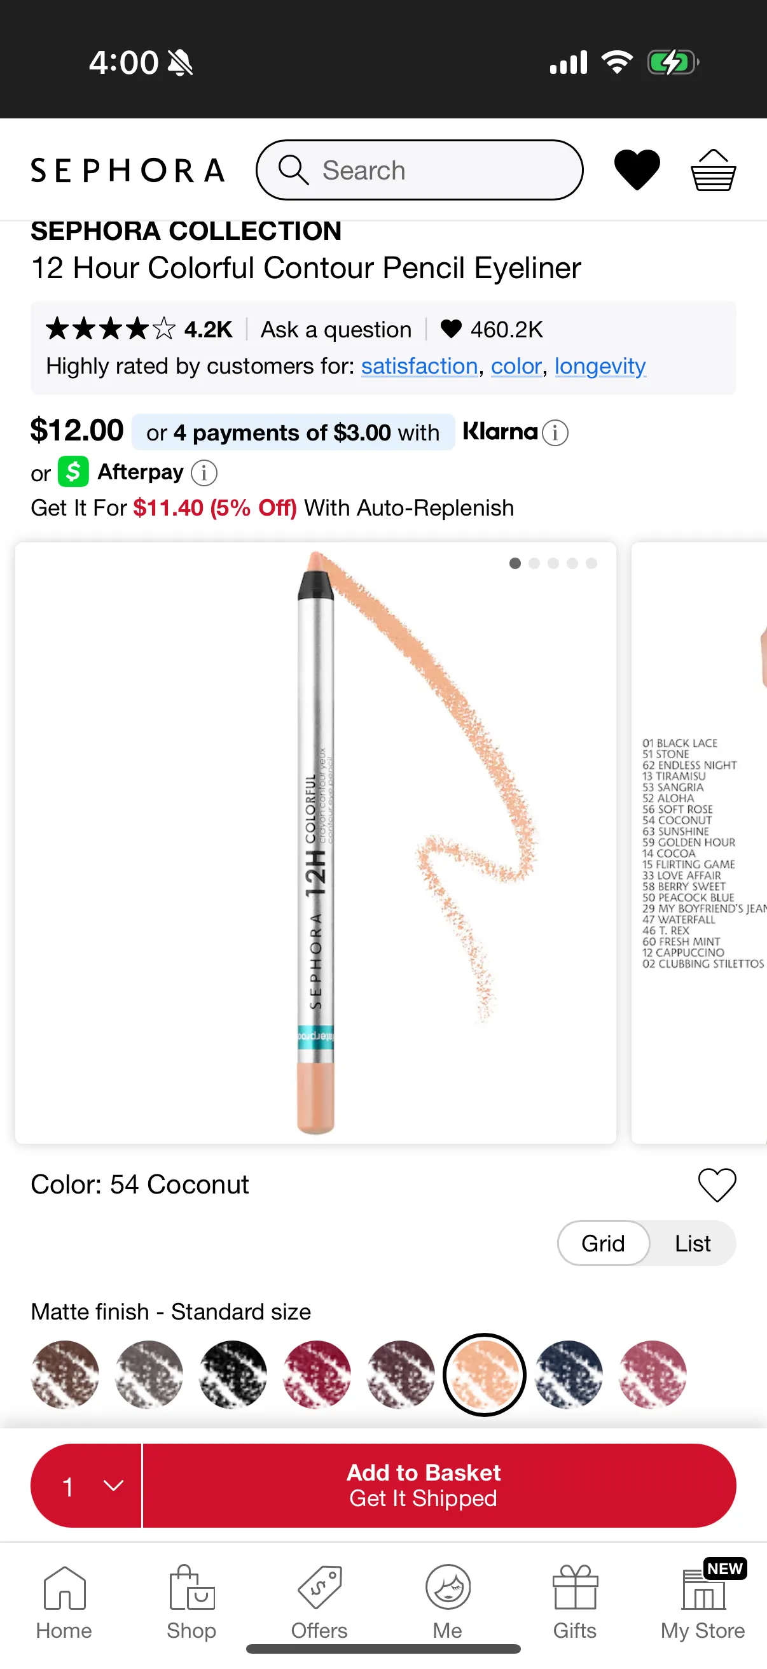Keep swatch view on Grid

[602, 1243]
